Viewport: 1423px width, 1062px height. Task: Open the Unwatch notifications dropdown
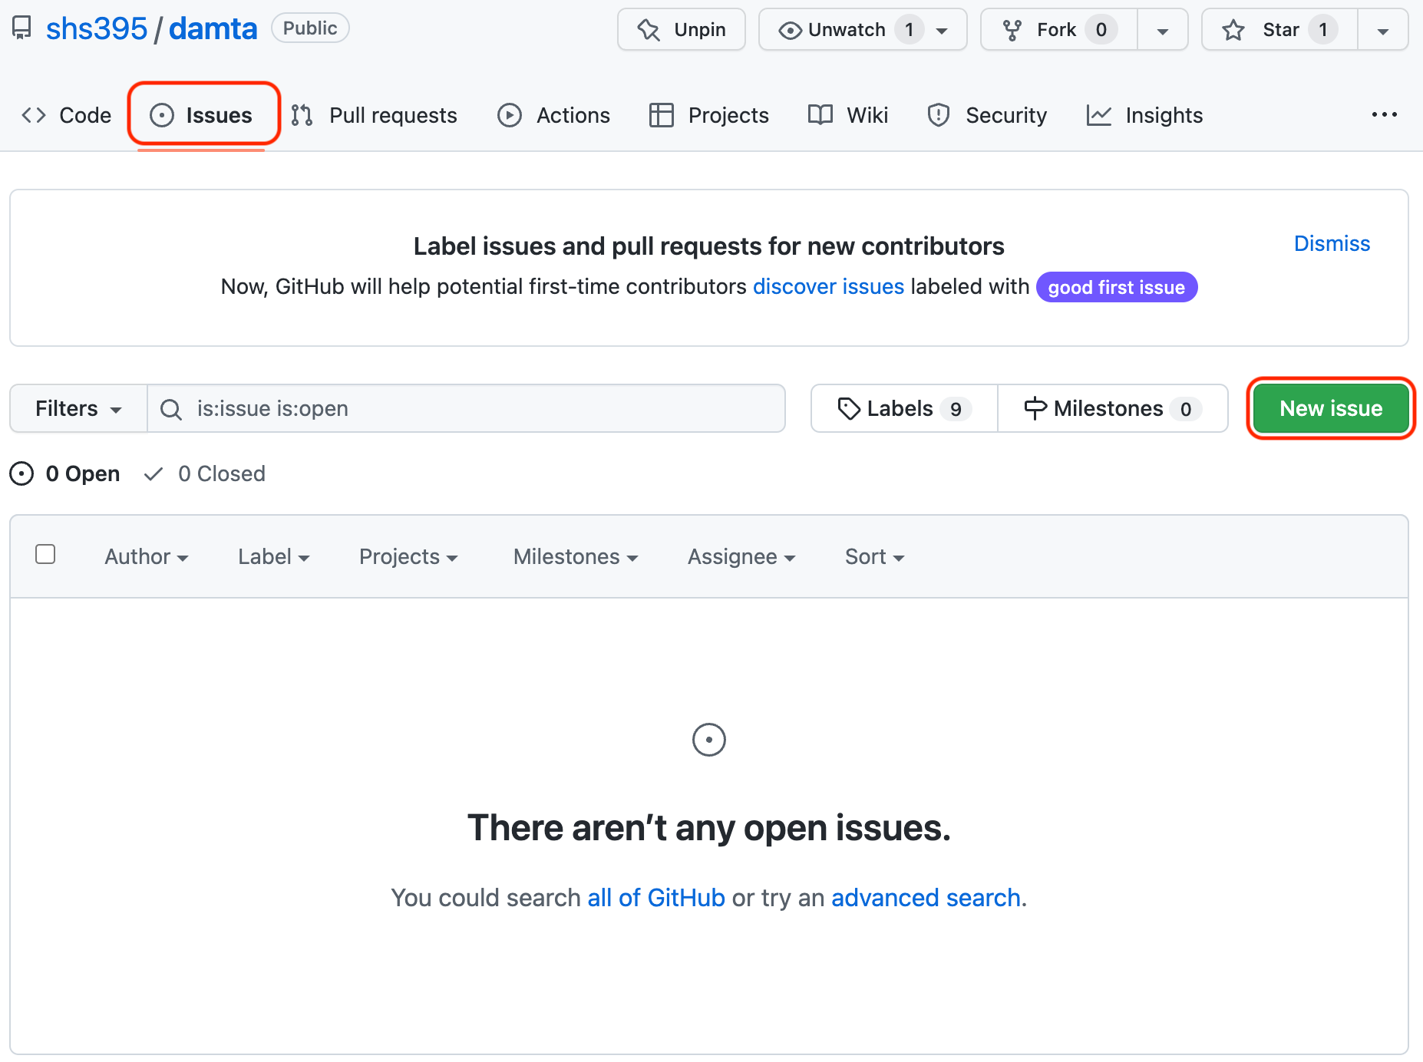(x=863, y=30)
